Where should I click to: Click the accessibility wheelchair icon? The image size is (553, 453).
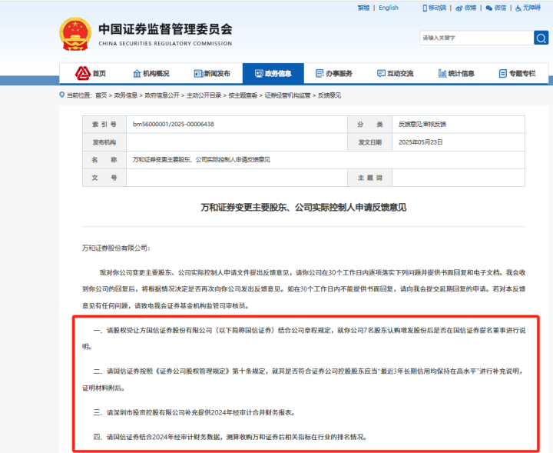pyautogui.click(x=518, y=8)
